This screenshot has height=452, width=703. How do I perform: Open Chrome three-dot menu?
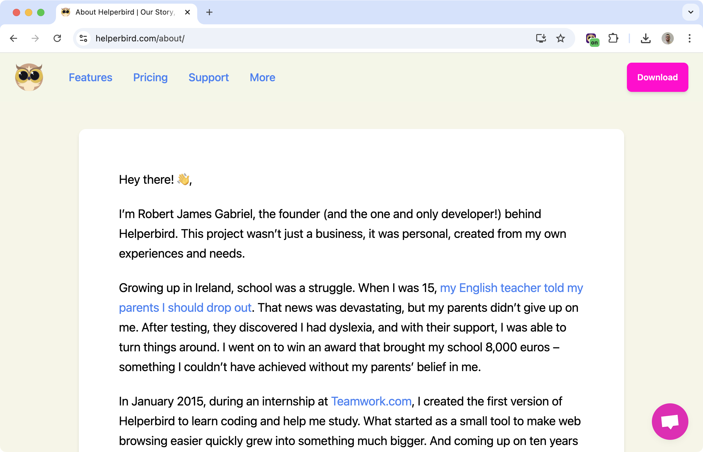coord(689,39)
